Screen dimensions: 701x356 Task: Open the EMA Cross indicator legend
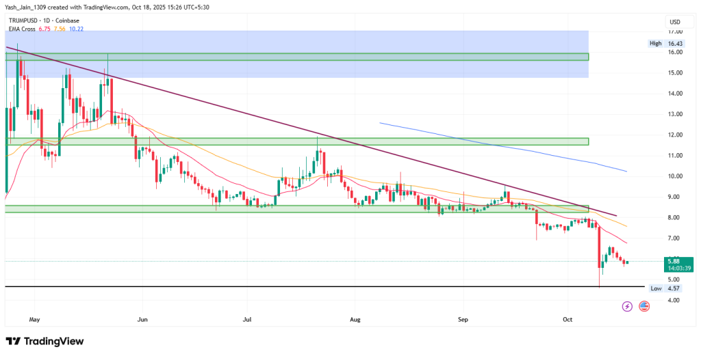tap(24, 29)
